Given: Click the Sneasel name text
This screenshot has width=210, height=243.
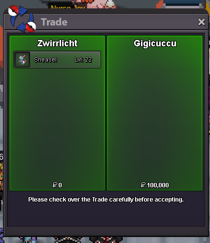Looking at the screenshot, I should (45, 60).
